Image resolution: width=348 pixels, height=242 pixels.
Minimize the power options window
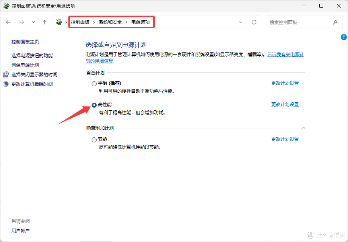pos(304,6)
